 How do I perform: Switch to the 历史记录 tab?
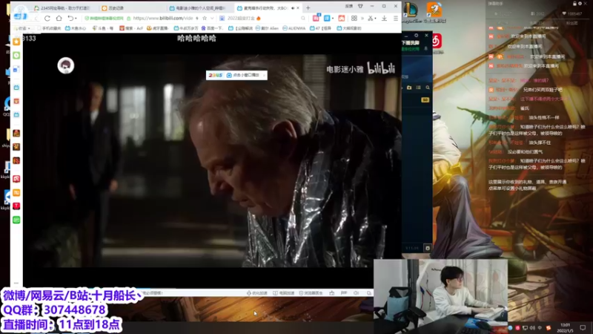pos(130,8)
